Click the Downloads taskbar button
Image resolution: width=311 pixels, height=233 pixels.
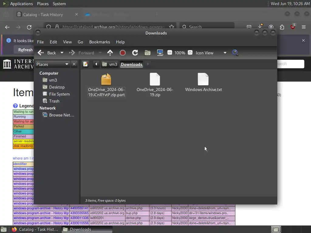[87, 229]
